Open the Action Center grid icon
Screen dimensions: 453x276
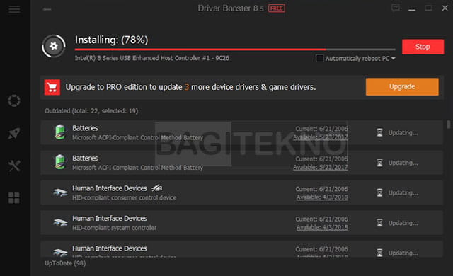(x=14, y=198)
